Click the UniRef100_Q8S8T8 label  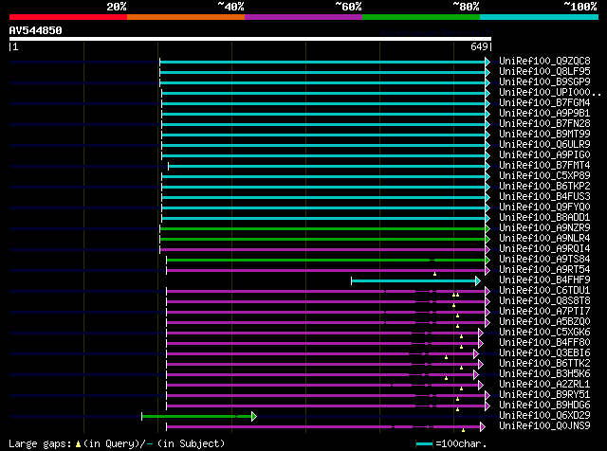point(544,301)
